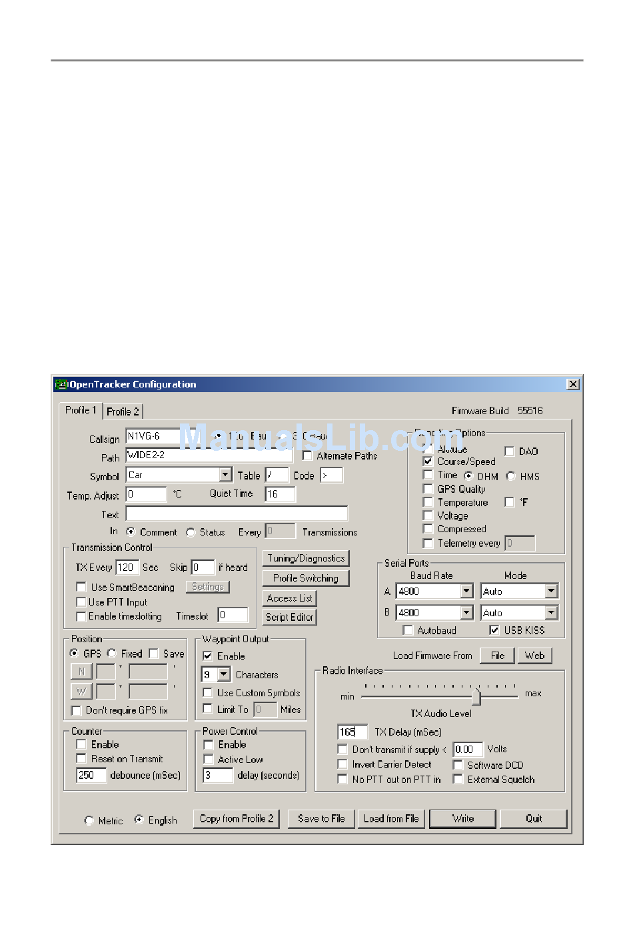Click the Quiet Time field
The height and width of the screenshot is (947, 633).
tap(280, 494)
